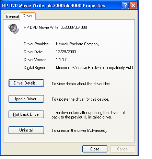Click the dialog title bar text
Viewport: 152px width, 159px height.
[54, 5]
